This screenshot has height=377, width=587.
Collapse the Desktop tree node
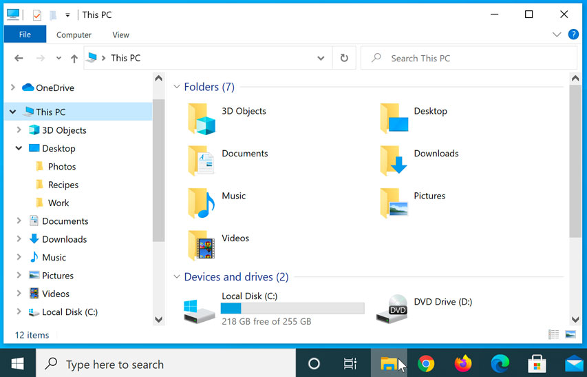click(x=19, y=148)
